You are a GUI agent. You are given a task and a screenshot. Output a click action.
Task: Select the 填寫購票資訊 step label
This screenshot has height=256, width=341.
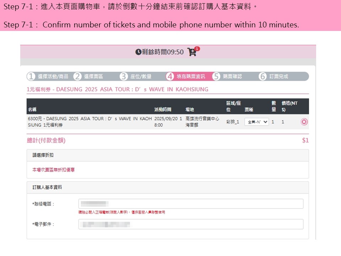point(191,76)
